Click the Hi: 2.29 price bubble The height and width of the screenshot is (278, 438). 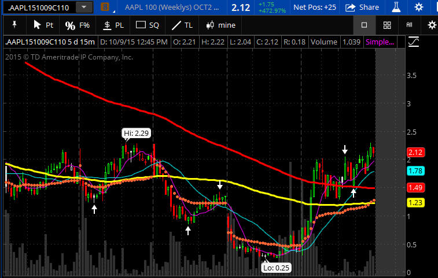(x=137, y=133)
